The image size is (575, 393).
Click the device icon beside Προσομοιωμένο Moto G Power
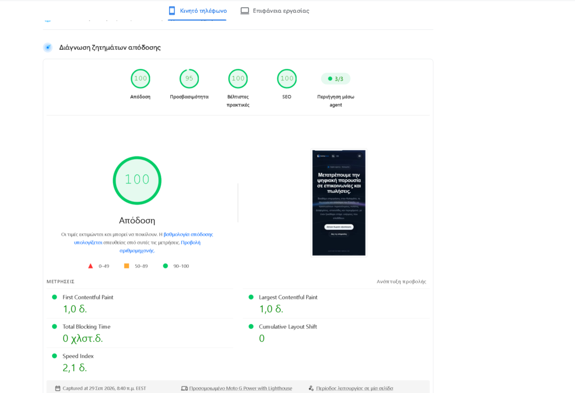[x=184, y=389]
